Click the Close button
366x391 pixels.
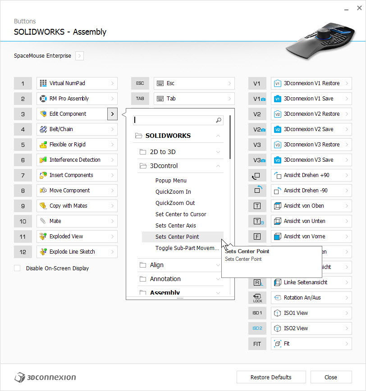click(x=331, y=377)
